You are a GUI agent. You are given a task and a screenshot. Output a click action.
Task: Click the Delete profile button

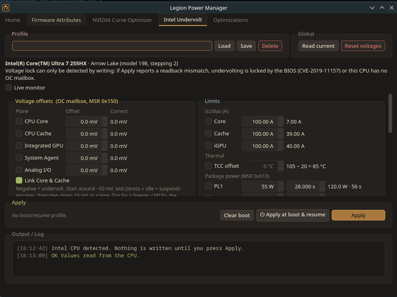[270, 46]
